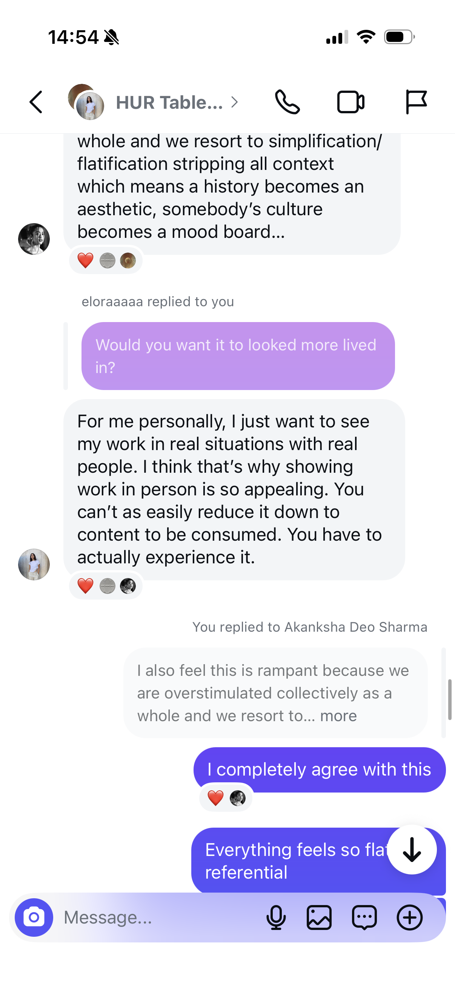The height and width of the screenshot is (990, 455).
Task: Tap the quoted 'Would you want it' message
Action: 238,356
